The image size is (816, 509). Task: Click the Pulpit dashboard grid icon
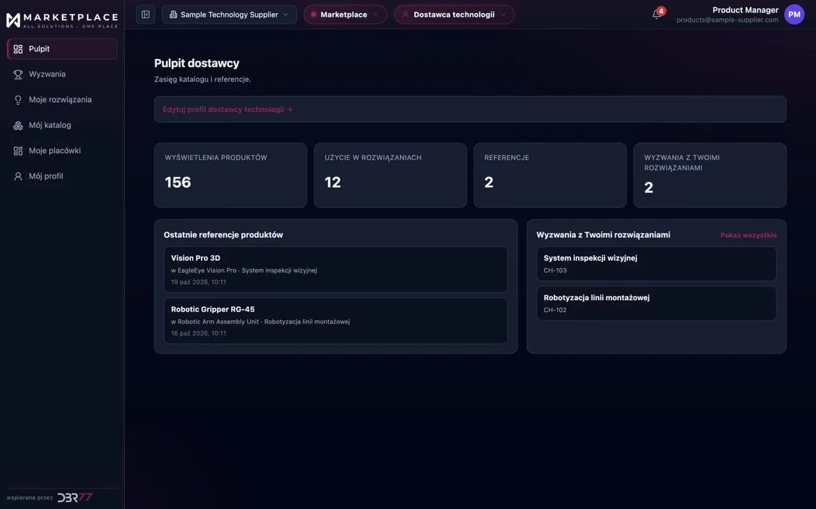click(x=18, y=49)
